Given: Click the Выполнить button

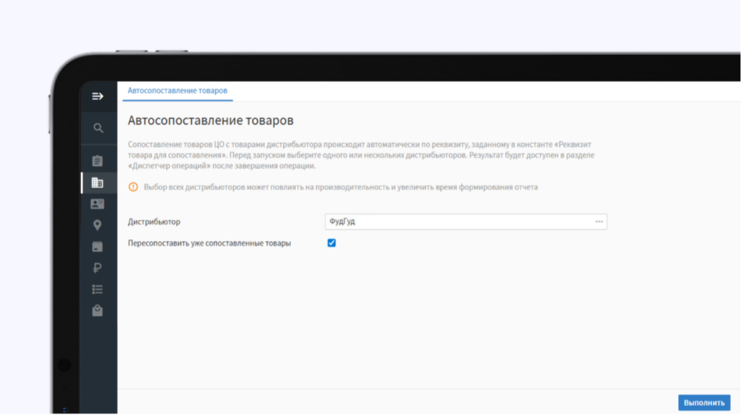Looking at the screenshot, I should click(704, 403).
